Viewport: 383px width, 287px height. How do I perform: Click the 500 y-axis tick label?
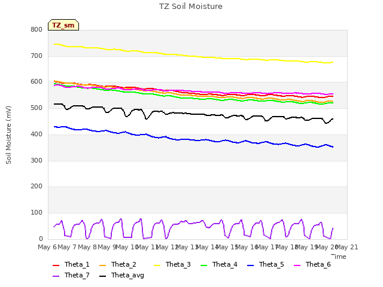pos(37,108)
